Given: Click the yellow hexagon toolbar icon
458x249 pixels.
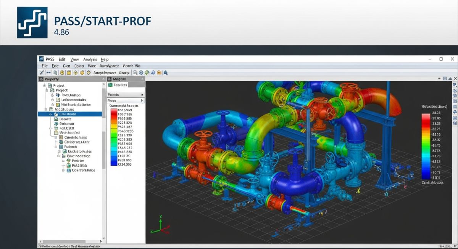Looking at the screenshot, I should tap(82, 72).
